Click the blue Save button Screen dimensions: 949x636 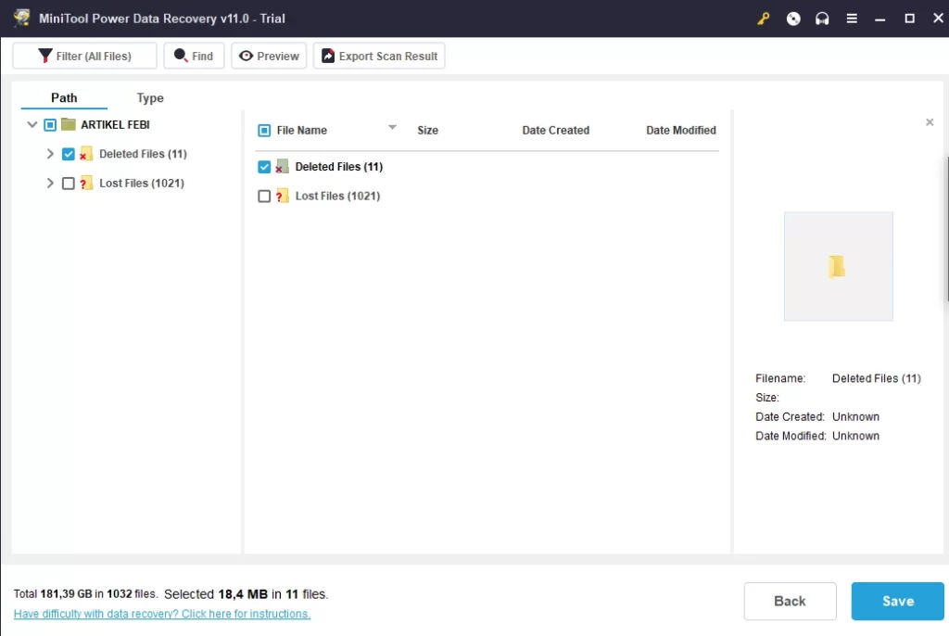point(897,601)
